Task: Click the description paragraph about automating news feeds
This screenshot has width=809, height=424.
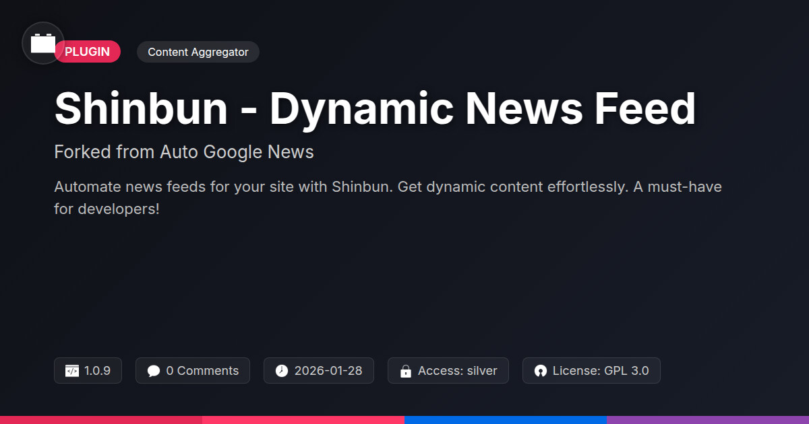Action: point(388,197)
